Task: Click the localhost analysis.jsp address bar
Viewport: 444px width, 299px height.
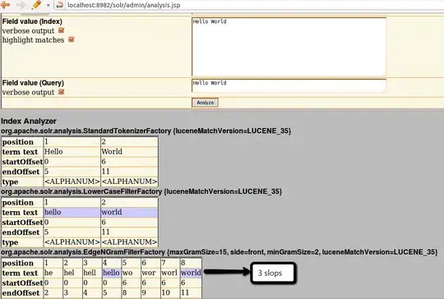Action: (x=255, y=5)
